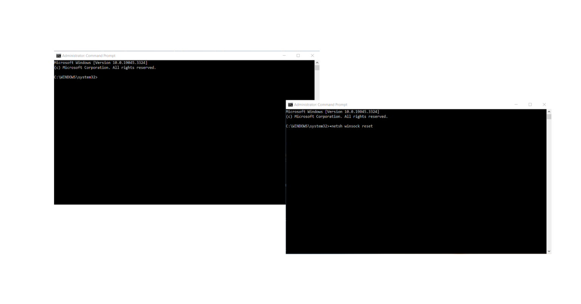The height and width of the screenshot is (304, 581).
Task: Minimize the front Command Prompt window
Action: point(516,104)
